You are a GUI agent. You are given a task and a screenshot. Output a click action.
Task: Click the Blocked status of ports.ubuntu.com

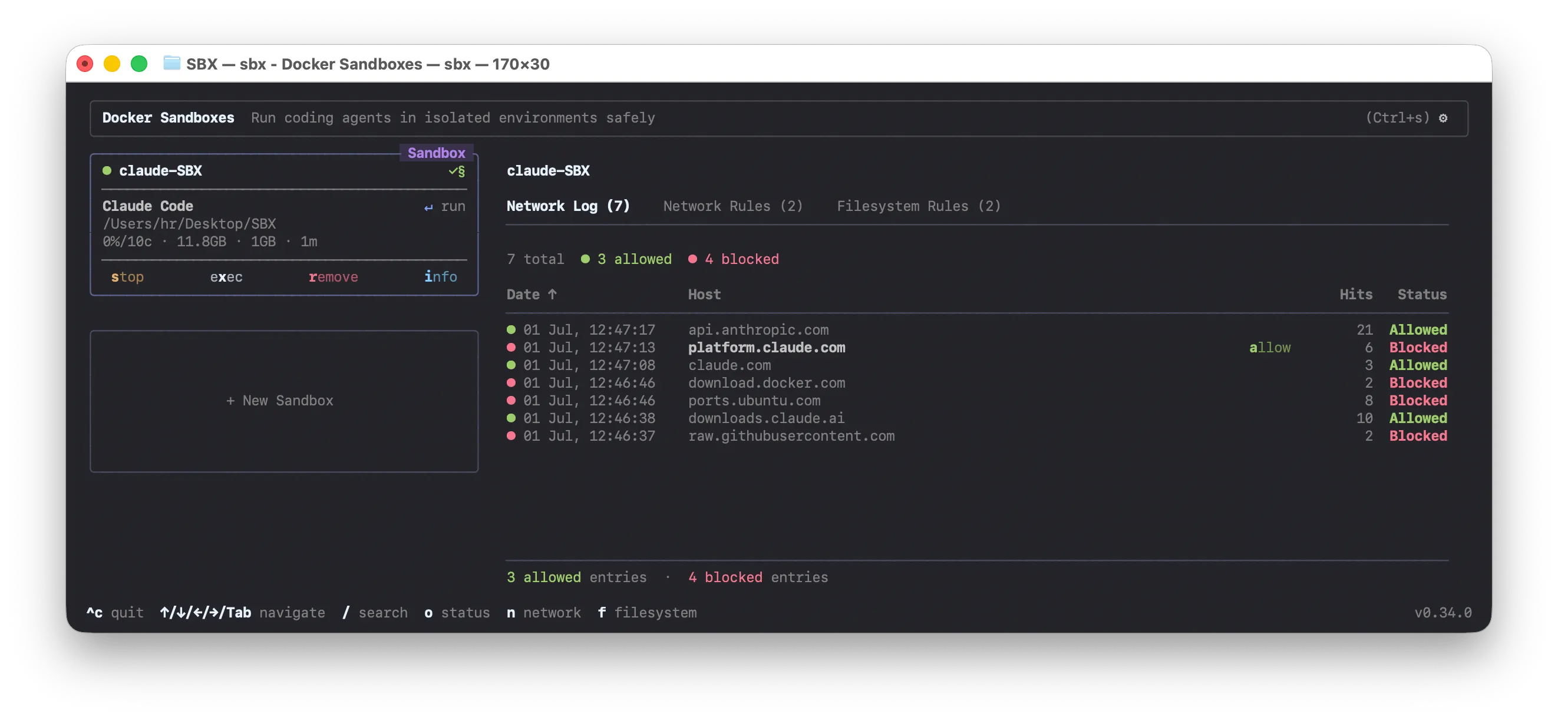1418,401
